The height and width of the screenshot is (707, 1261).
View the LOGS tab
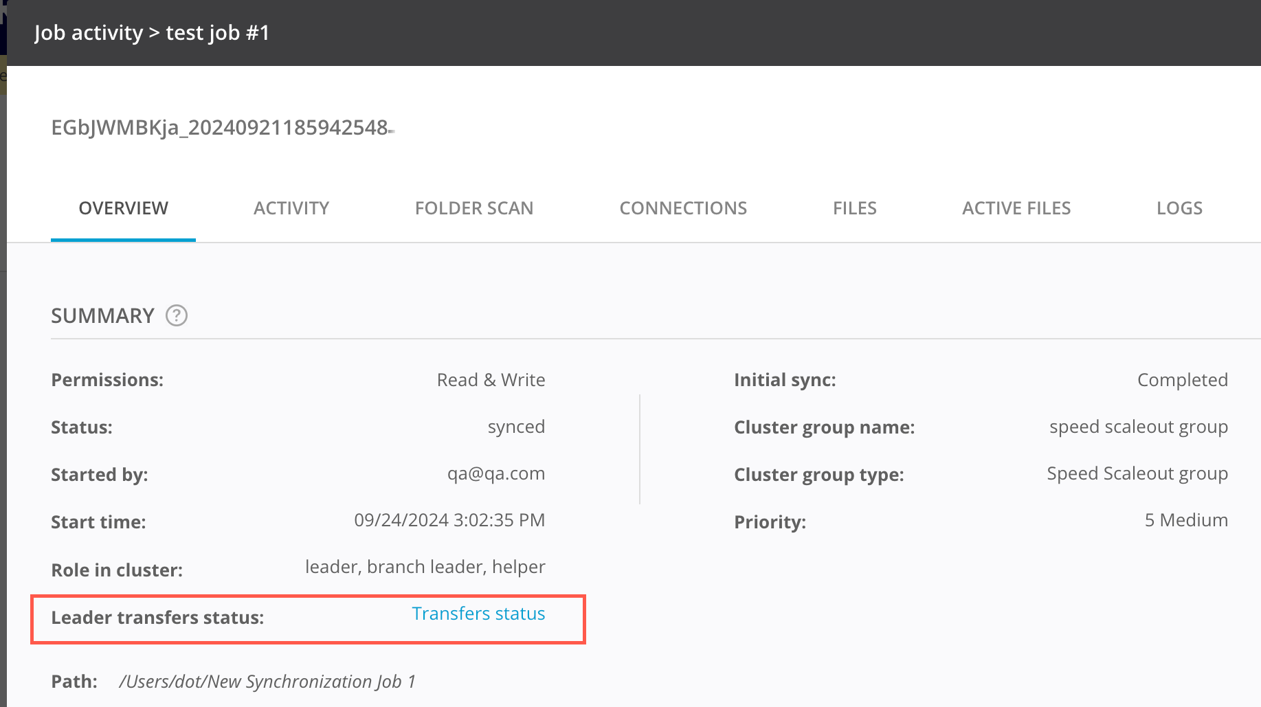pos(1179,208)
